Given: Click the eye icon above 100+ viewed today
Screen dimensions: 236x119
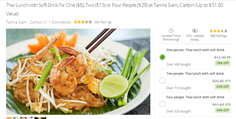Looking at the screenshot, I should (195, 31).
